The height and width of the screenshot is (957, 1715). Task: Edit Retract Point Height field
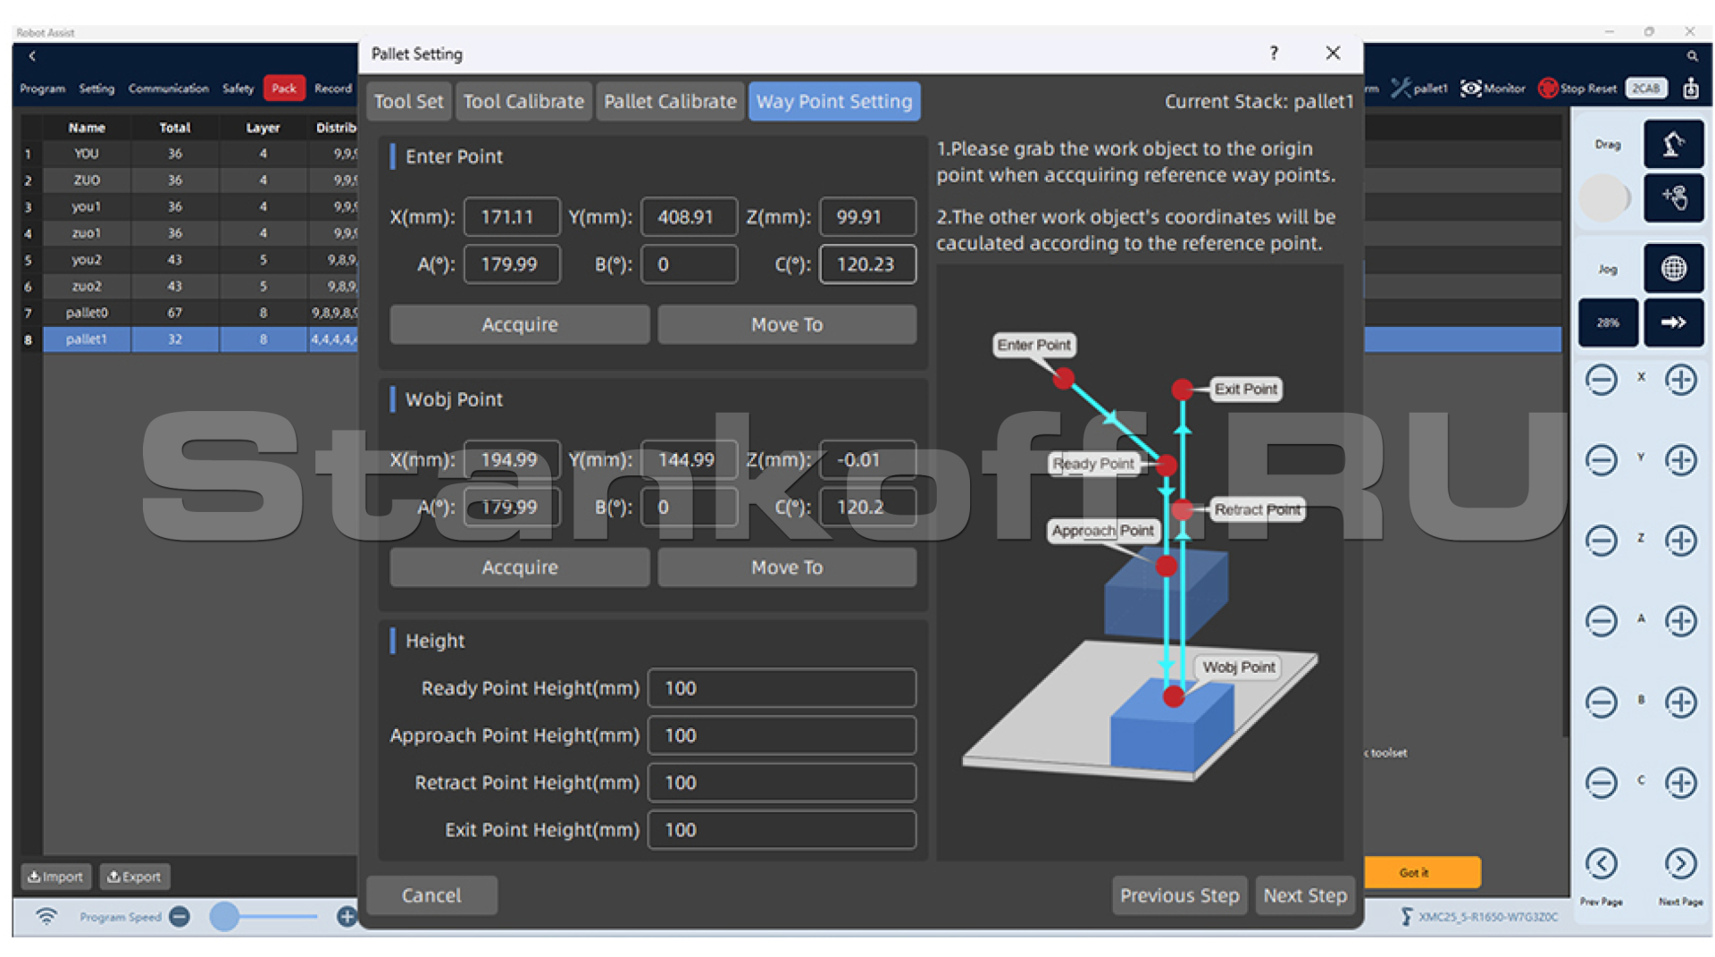coord(782,784)
